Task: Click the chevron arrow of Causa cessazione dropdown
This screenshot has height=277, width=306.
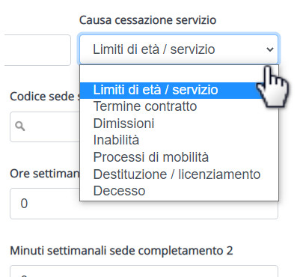Action: coord(270,49)
